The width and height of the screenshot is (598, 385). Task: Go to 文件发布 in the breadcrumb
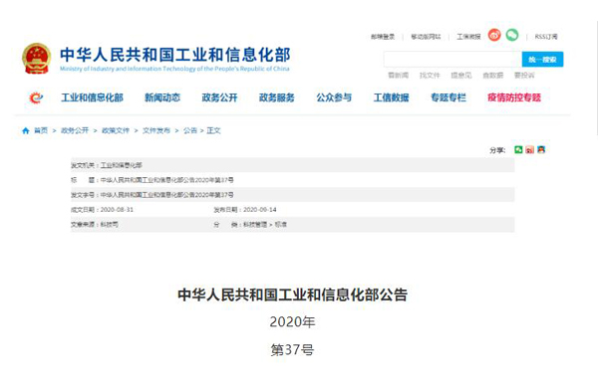pos(156,130)
